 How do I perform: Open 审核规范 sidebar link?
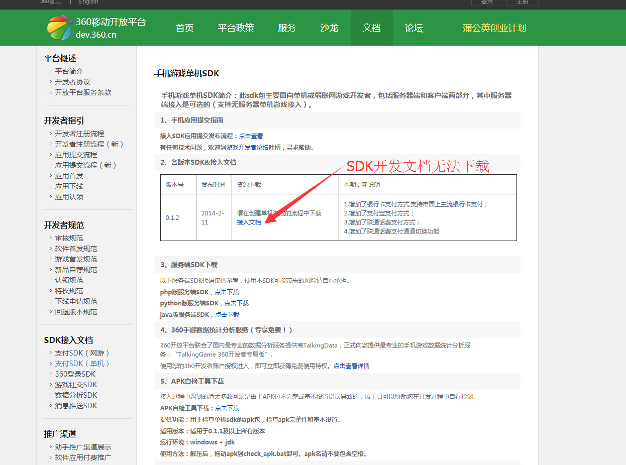click(69, 238)
